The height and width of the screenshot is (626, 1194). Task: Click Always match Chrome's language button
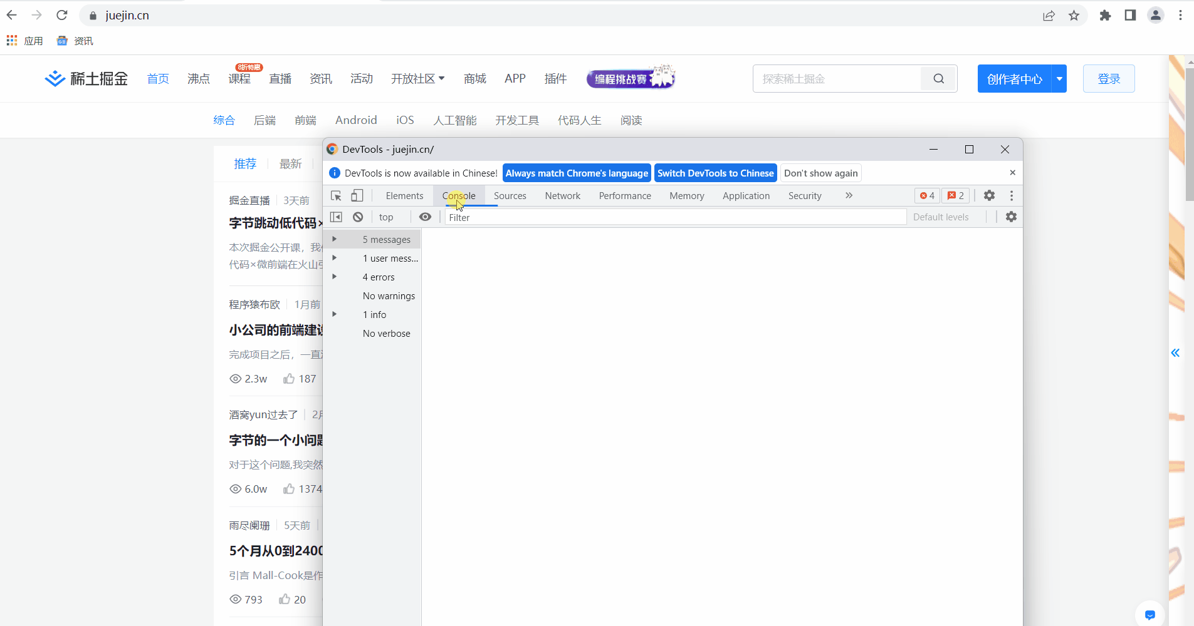point(577,173)
